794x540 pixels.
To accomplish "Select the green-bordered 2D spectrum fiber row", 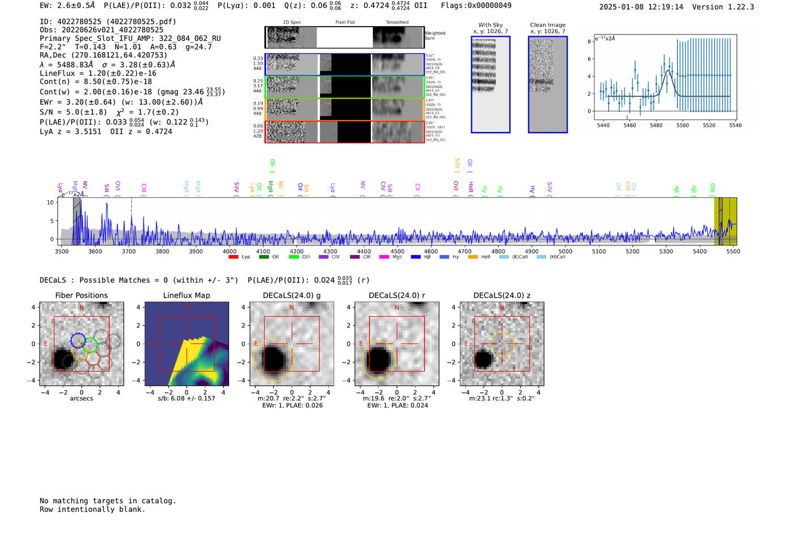I will 344,87.
